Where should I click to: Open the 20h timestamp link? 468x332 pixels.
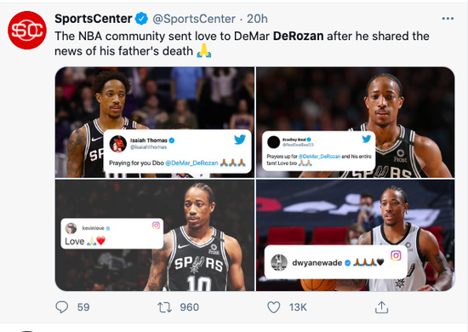click(257, 19)
